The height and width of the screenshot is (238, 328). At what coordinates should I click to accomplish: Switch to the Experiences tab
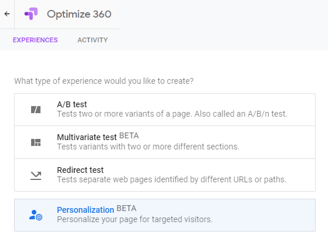pos(35,40)
